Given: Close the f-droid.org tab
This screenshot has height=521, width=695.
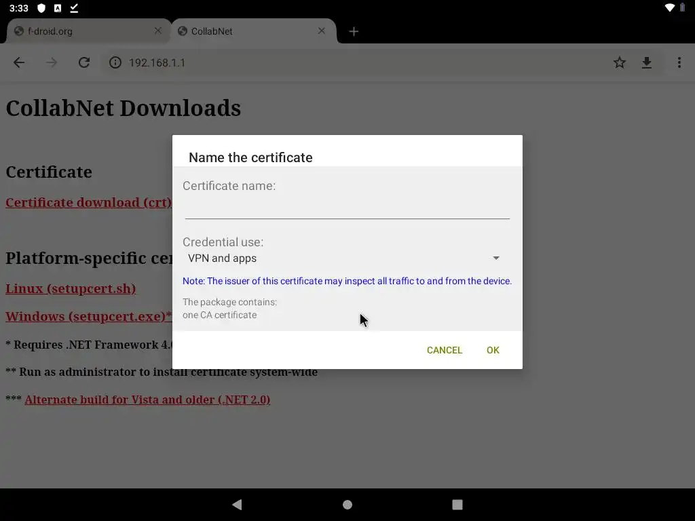Looking at the screenshot, I should (x=157, y=31).
